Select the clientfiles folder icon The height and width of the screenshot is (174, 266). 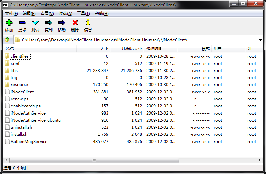pyautogui.click(x=7, y=56)
